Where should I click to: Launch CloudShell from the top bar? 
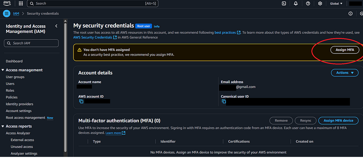(284, 4)
